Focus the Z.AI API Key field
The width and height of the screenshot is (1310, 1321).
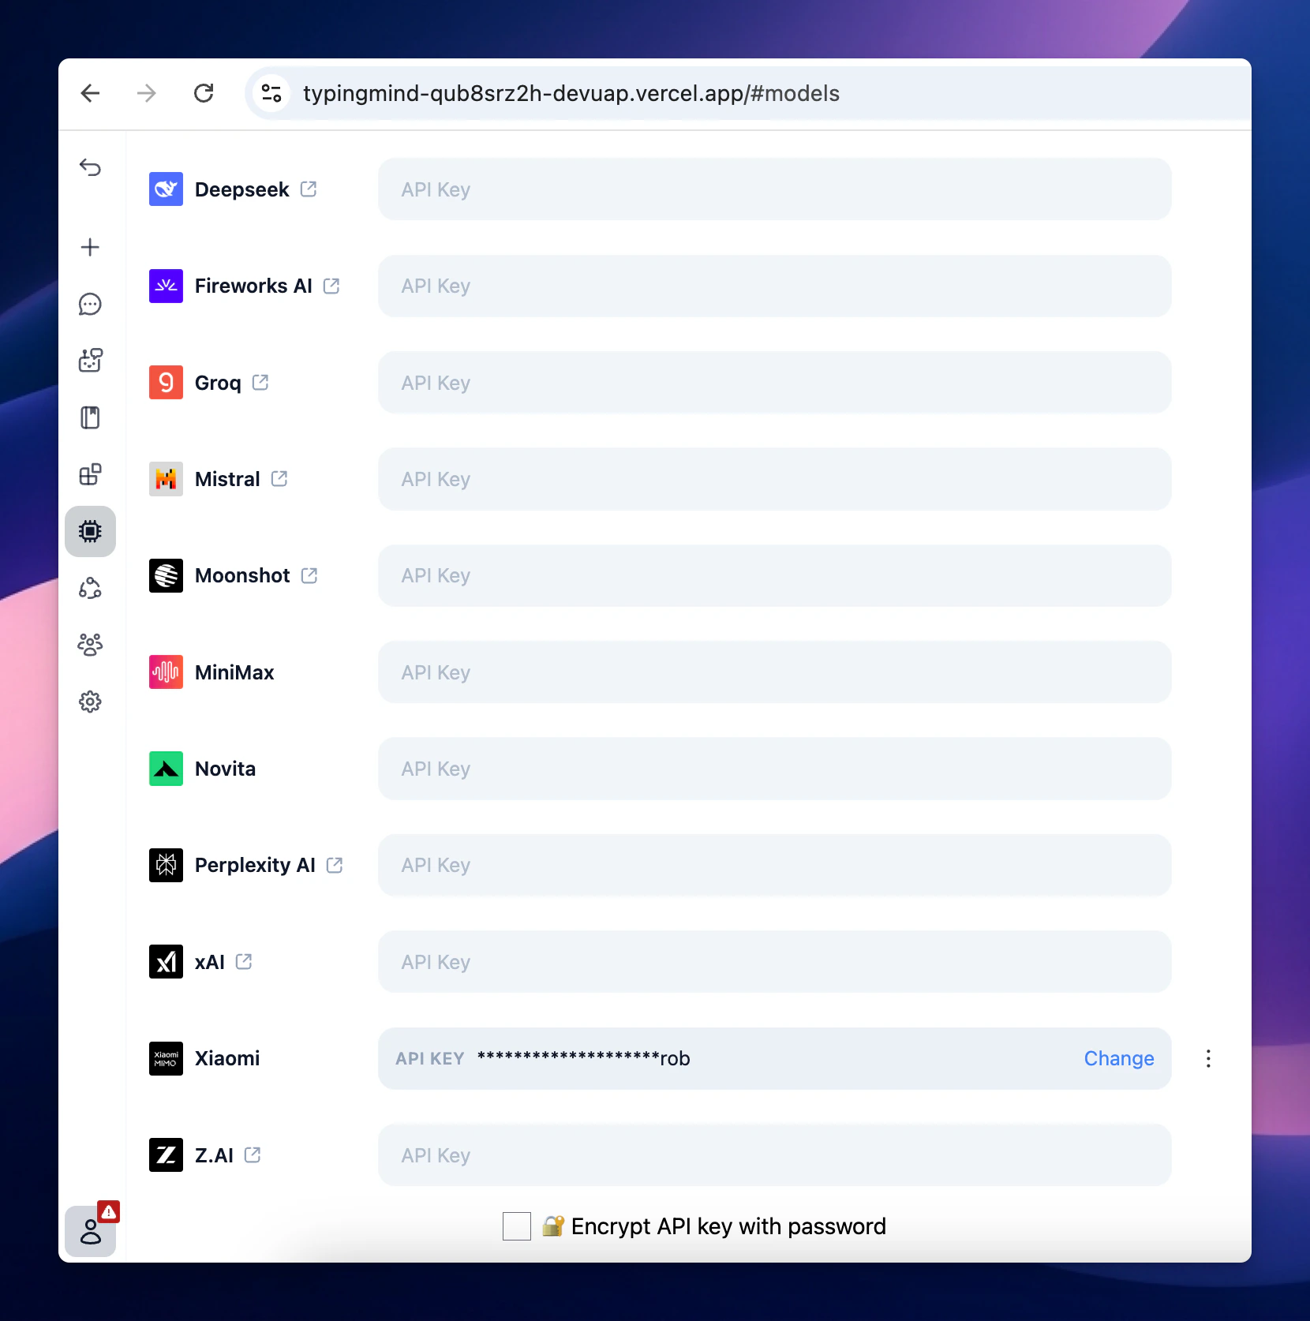(774, 1155)
